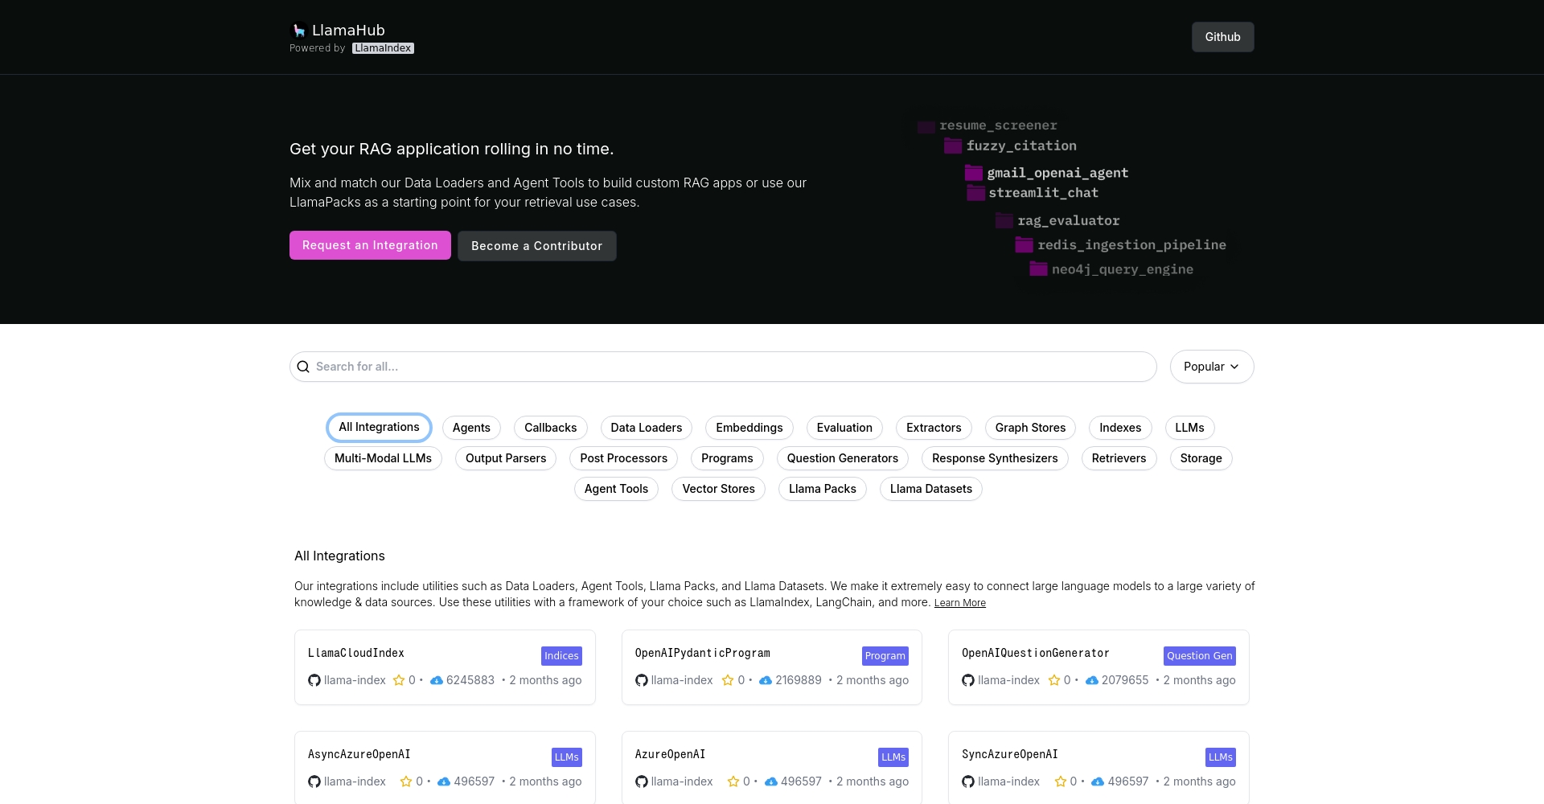Focus the Search for all input field

click(723, 367)
